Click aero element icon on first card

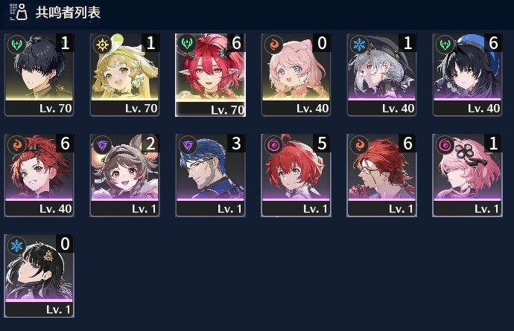[x=16, y=44]
